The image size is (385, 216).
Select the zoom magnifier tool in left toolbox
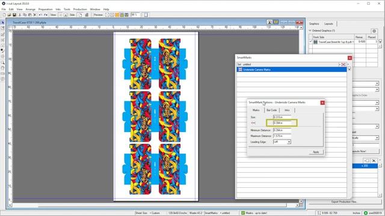(2, 62)
